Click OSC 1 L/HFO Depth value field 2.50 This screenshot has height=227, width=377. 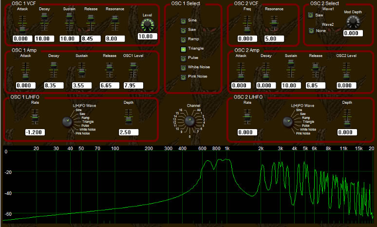[x=129, y=132]
